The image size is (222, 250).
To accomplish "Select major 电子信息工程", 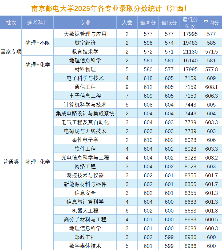I will click(x=85, y=96).
